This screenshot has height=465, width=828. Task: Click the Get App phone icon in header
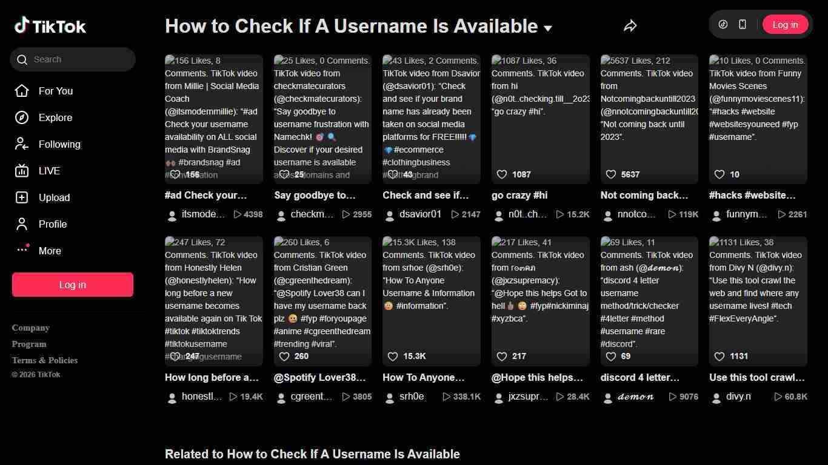coord(742,24)
